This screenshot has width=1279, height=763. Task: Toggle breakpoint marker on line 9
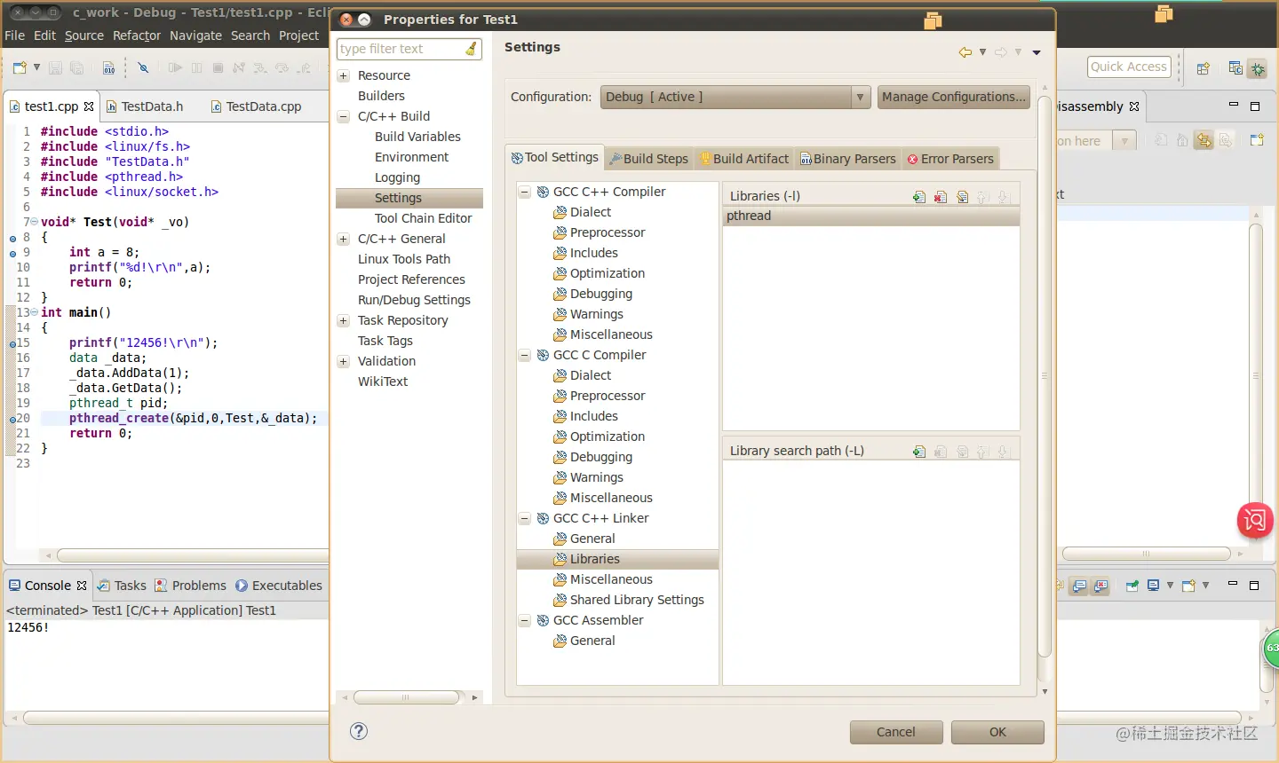(12, 254)
